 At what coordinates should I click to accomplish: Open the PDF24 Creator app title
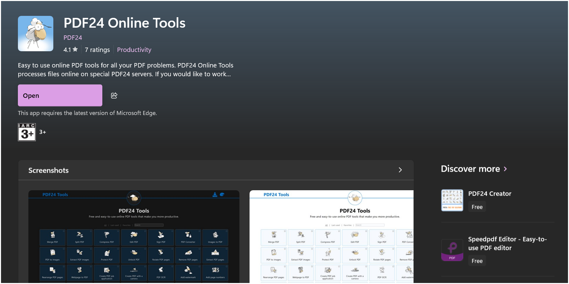[490, 194]
